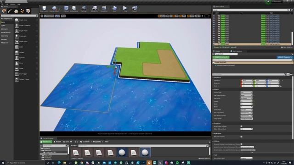Click the Play button in toolbar
Viewport: 294px width, 165px height.
point(125,8)
